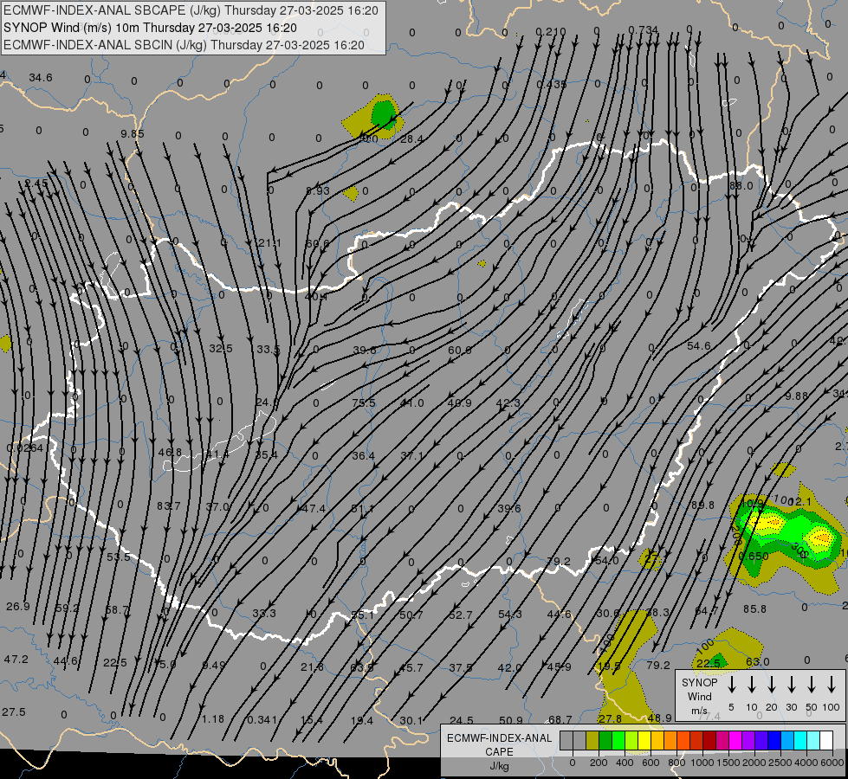848x779 pixels.
Task: Click the '2500' tick label on CAPE scale
Action: [x=780, y=763]
